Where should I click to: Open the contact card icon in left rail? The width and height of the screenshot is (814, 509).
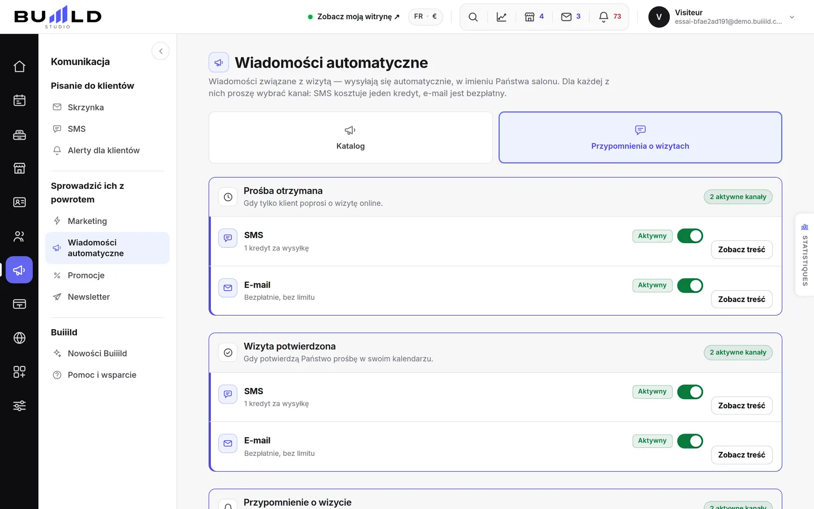point(19,202)
